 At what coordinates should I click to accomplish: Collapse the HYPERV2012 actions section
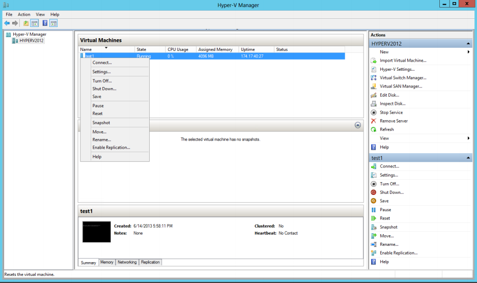pyautogui.click(x=468, y=44)
